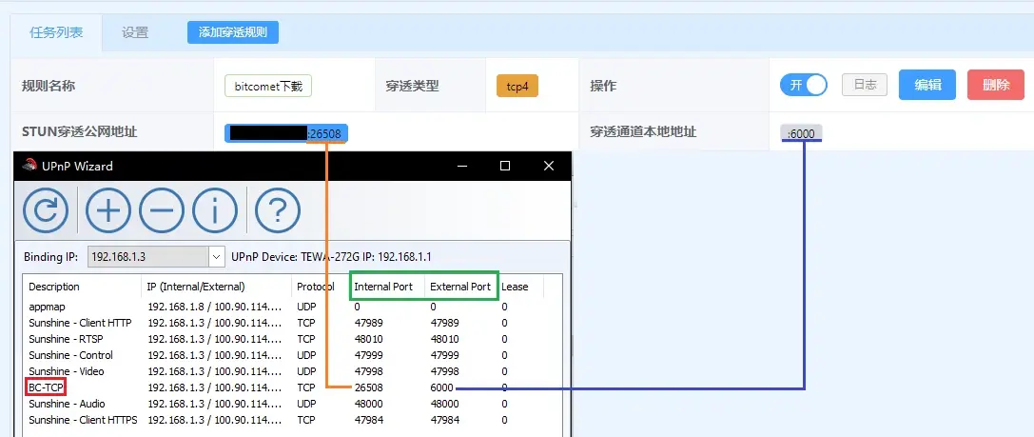Click the tcp4 type tag

(517, 86)
